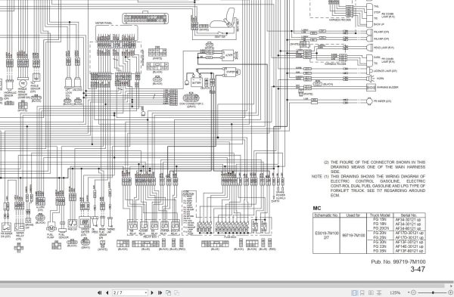Click the 'Serial No.' table header
454x297 pixels.
[x=409, y=215]
